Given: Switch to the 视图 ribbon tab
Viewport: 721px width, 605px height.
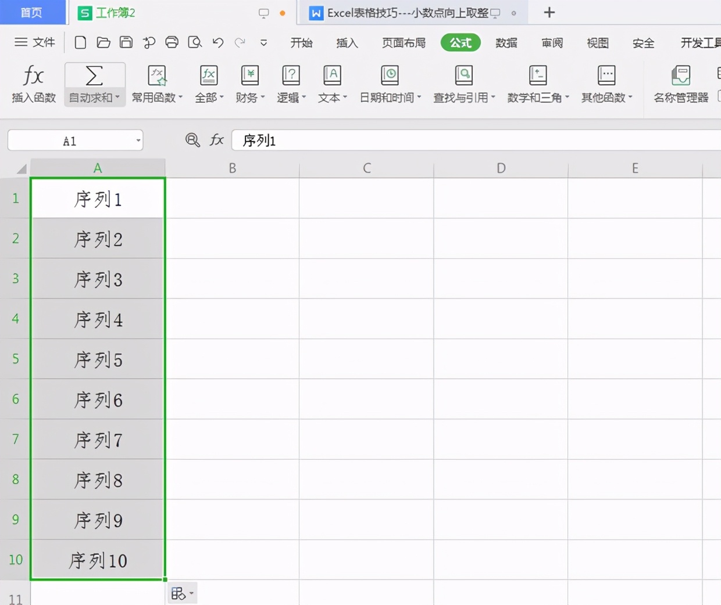Looking at the screenshot, I should (598, 43).
